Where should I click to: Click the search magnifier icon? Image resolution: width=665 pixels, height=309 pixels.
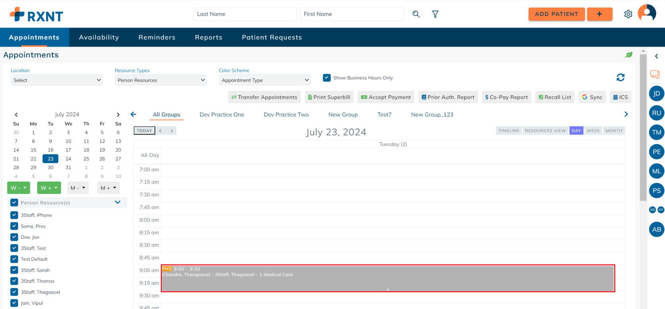click(416, 14)
